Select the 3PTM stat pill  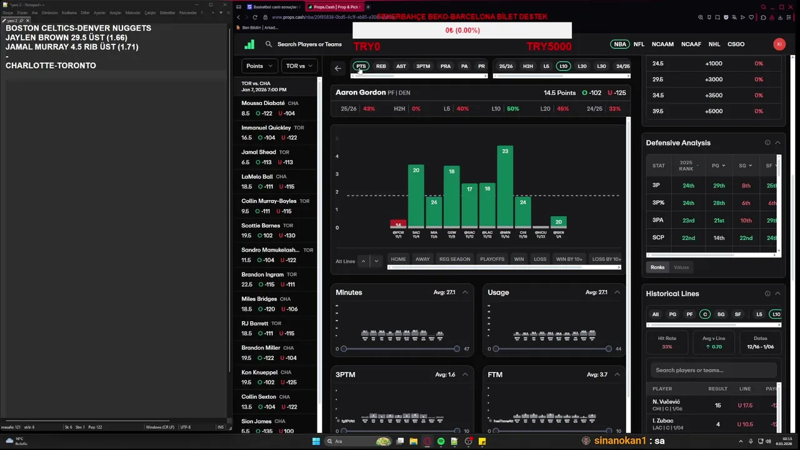pos(423,66)
